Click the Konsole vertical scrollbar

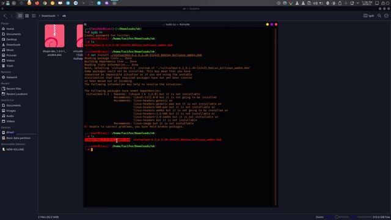(276, 117)
